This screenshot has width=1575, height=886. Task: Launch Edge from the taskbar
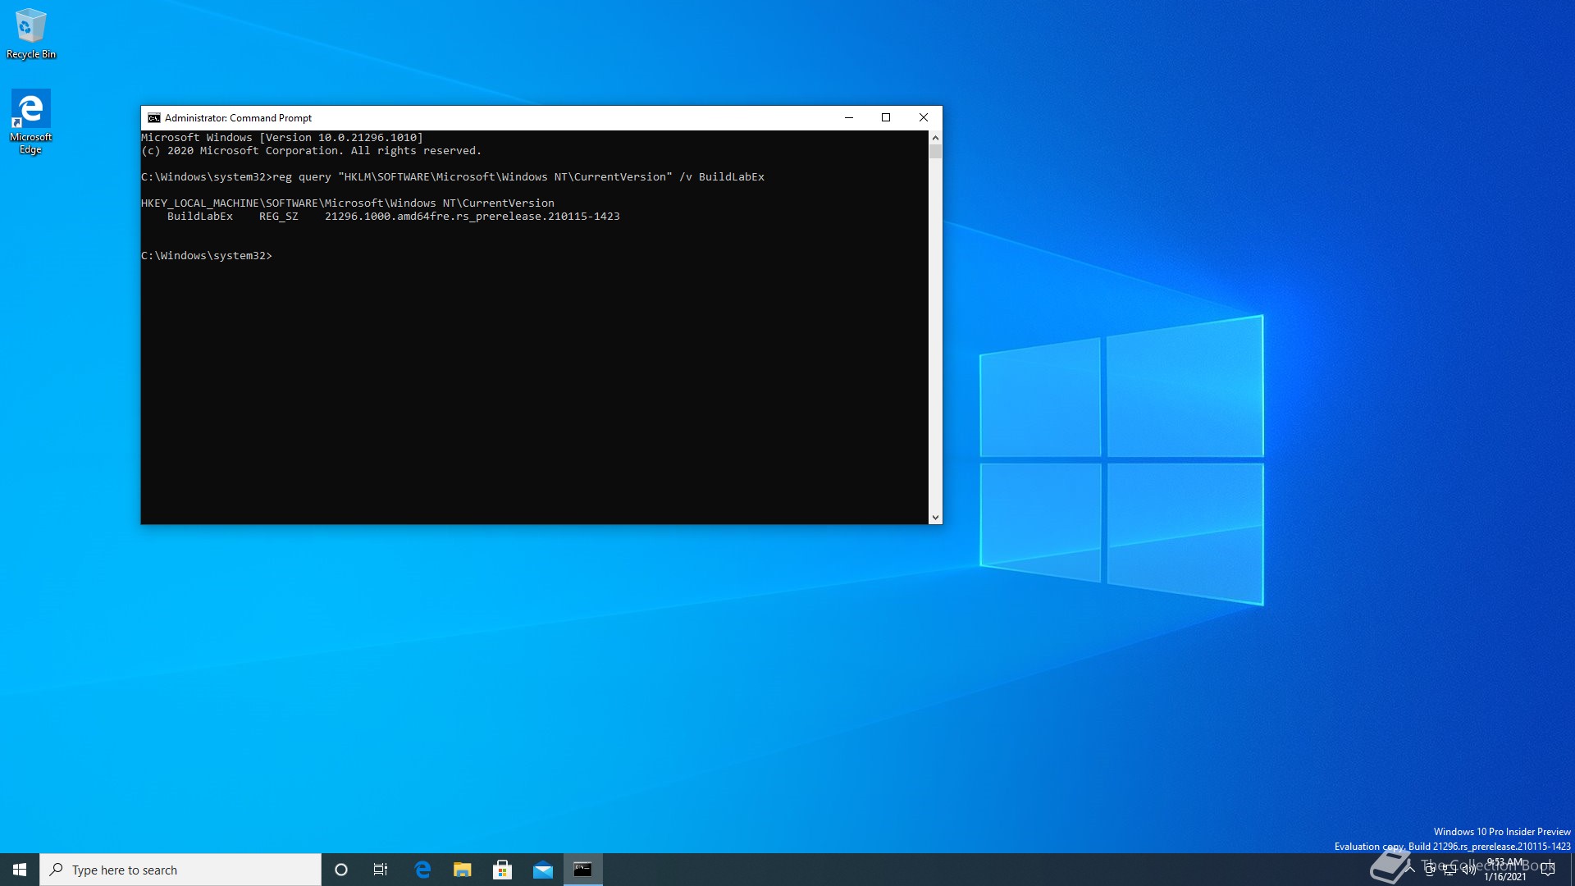pos(422,870)
